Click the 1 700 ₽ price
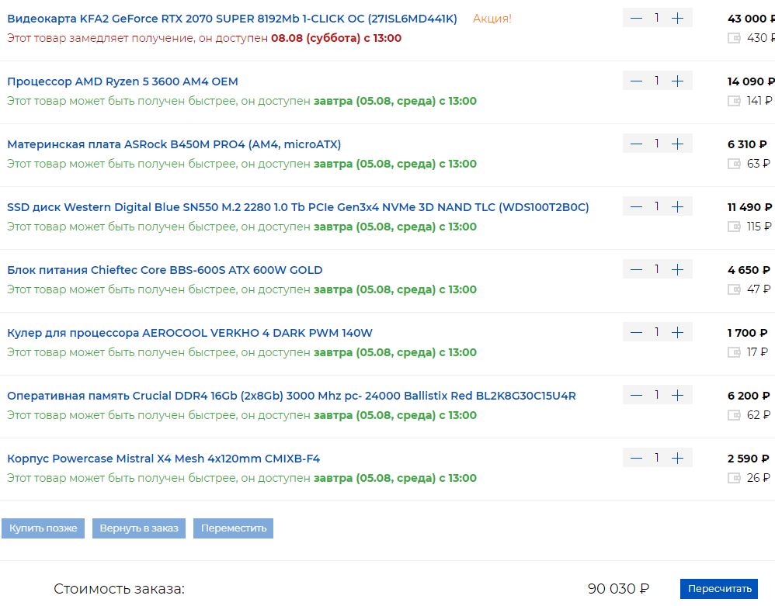This screenshot has width=775, height=606. click(747, 333)
